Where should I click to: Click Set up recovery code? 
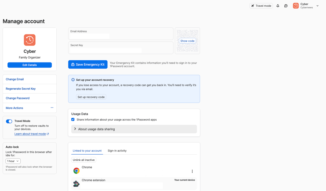coord(91,97)
